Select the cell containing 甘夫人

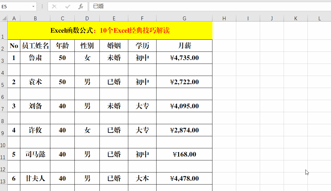(35, 178)
